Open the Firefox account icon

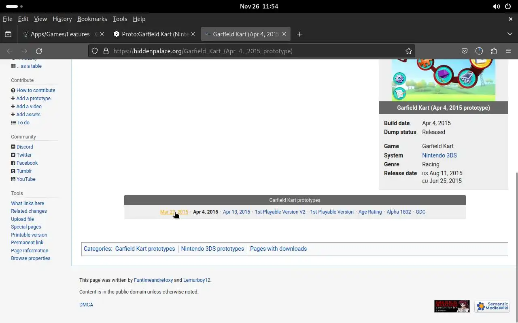(479, 51)
